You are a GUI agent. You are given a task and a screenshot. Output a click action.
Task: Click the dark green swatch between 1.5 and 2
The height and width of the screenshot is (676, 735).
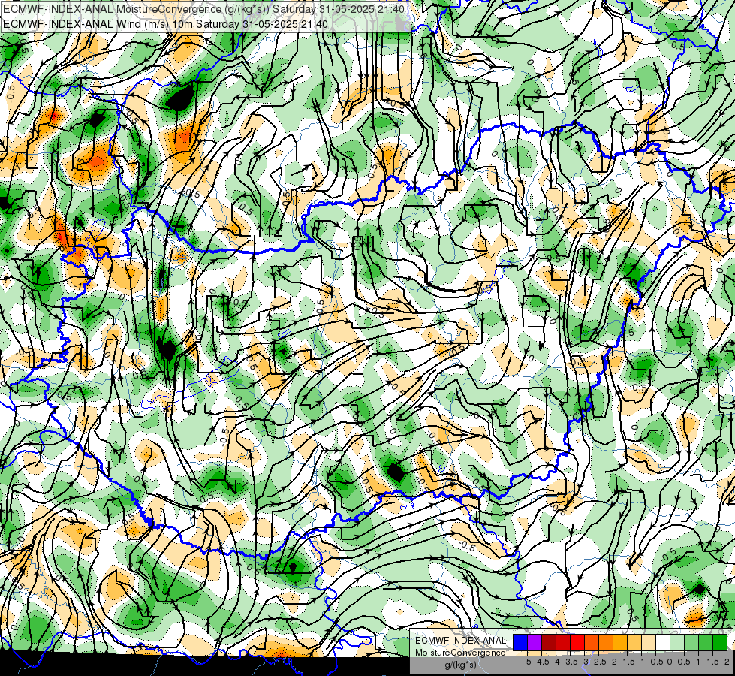tap(720, 642)
